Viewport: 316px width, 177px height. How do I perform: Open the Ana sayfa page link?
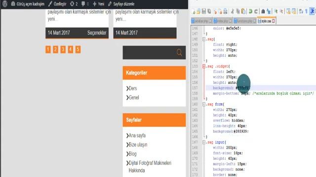(x=137, y=136)
